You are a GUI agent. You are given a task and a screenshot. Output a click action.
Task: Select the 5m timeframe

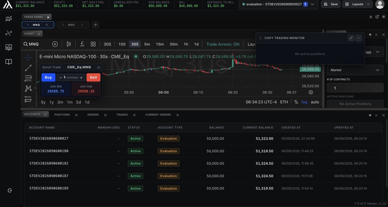click(x=147, y=44)
